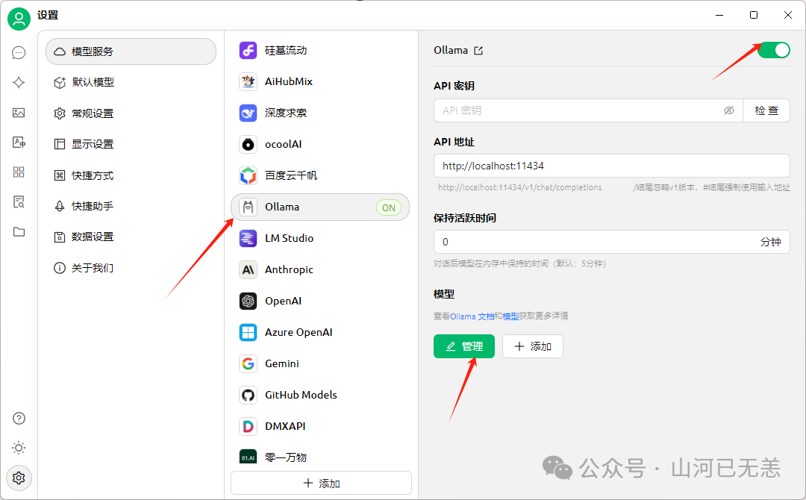Select Gemini provider name
This screenshot has width=806, height=500.
tap(281, 364)
